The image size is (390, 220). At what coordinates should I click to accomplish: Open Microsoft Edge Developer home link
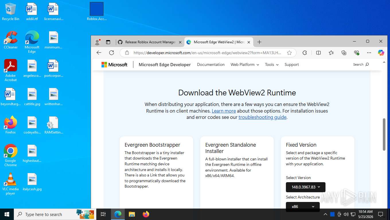click(x=165, y=65)
